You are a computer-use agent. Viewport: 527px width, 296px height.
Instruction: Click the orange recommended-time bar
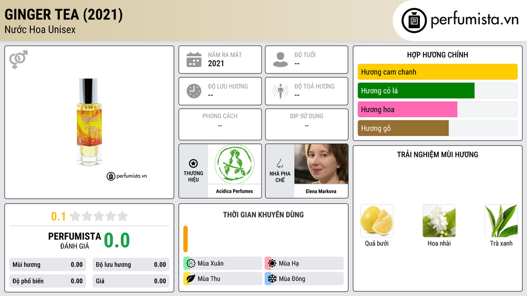point(185,239)
